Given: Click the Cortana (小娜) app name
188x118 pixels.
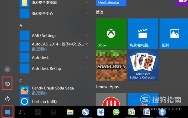Looking at the screenshot, I should tap(44, 102).
